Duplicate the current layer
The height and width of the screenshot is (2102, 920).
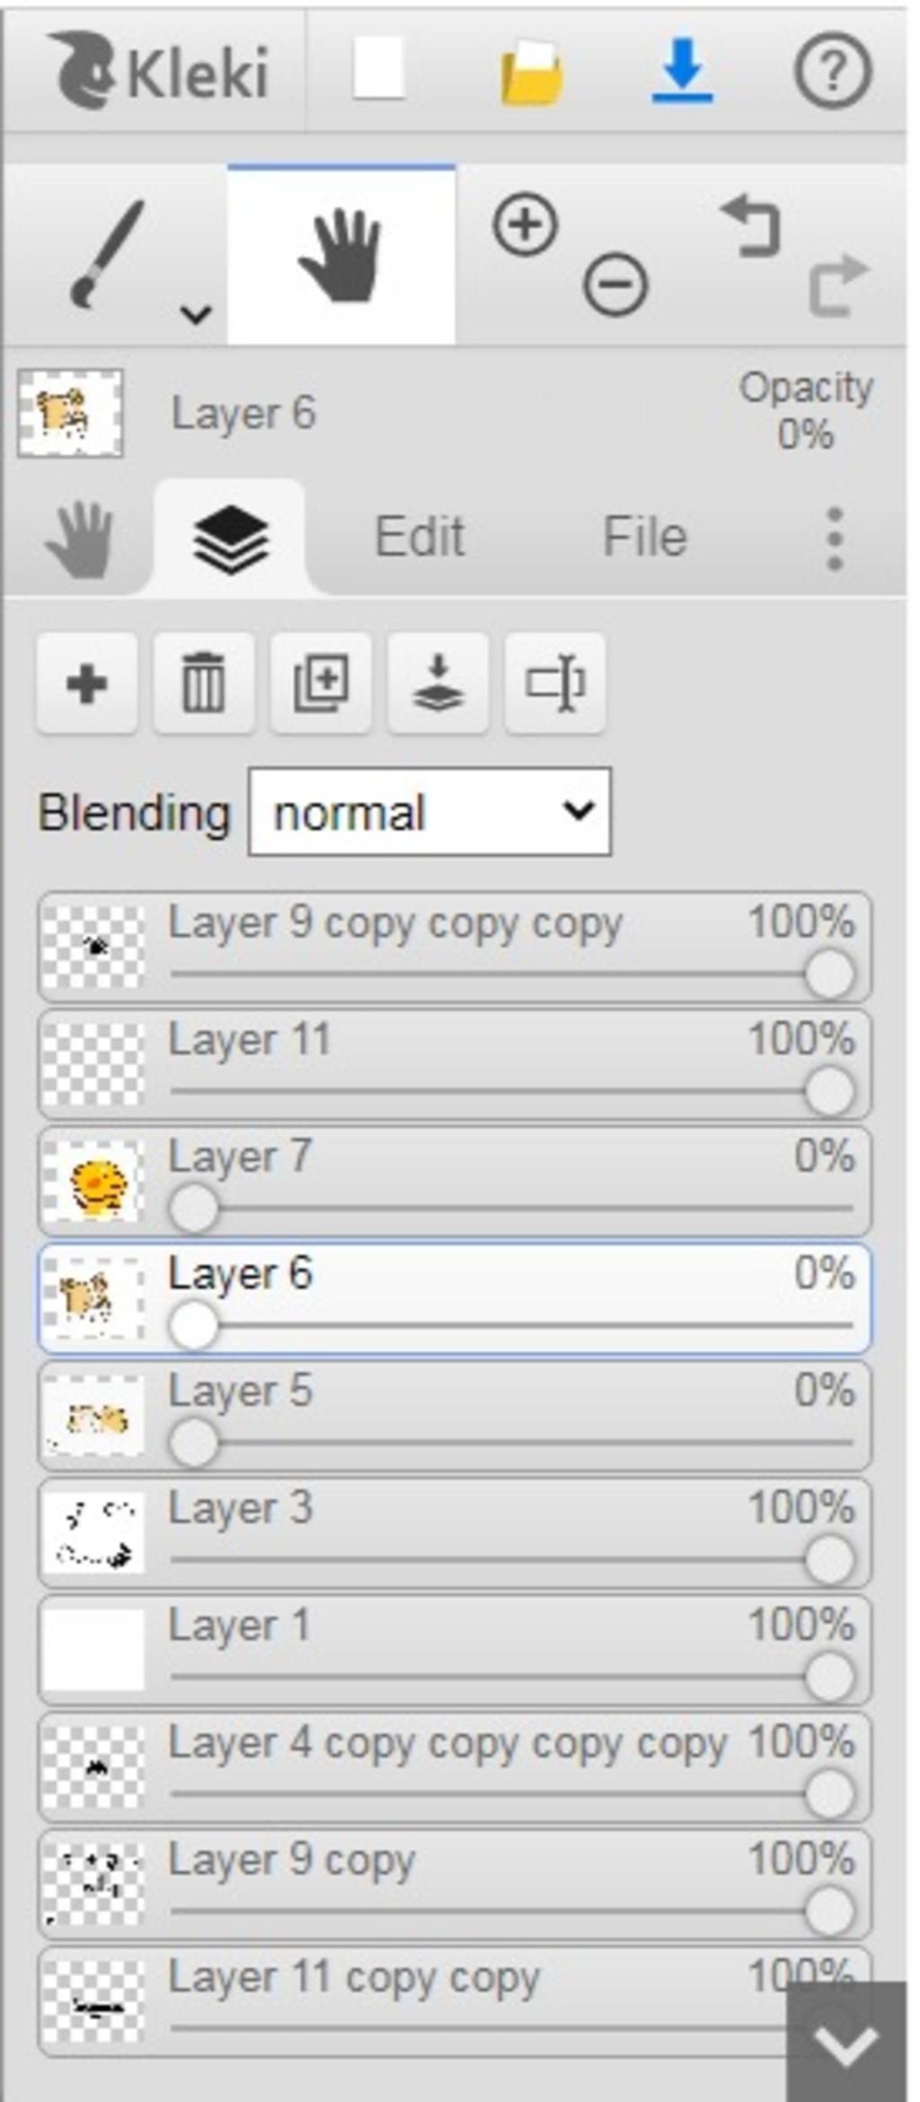[x=321, y=683]
